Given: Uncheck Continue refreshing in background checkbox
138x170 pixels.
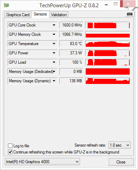Looking at the screenshot, I should pyautogui.click(x=10, y=152).
